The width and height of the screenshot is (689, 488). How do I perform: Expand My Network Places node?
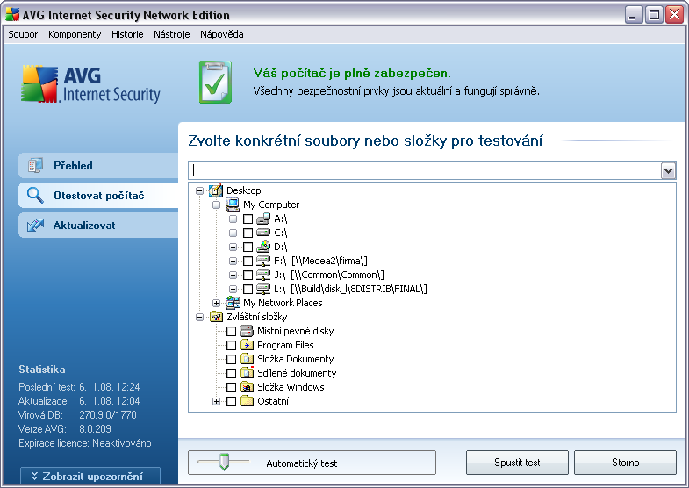pos(216,303)
